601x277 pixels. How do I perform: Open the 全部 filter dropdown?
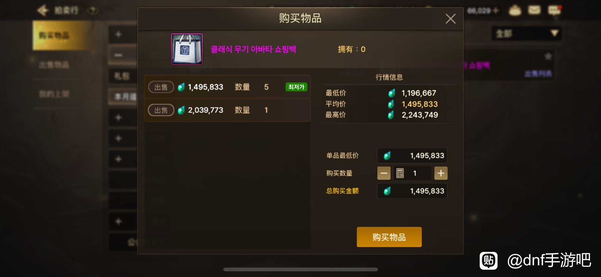tap(526, 33)
